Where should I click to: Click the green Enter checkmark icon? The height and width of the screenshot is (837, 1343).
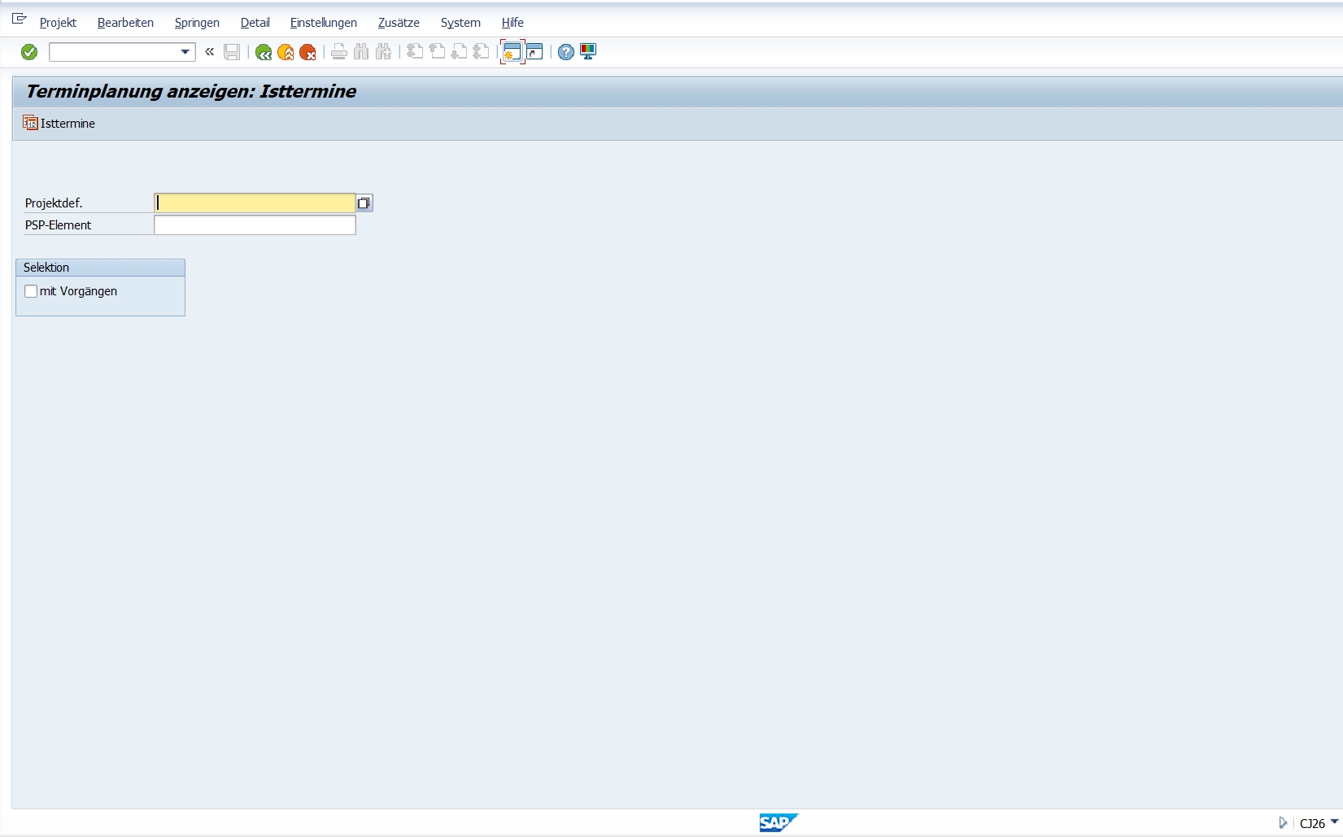tap(29, 52)
